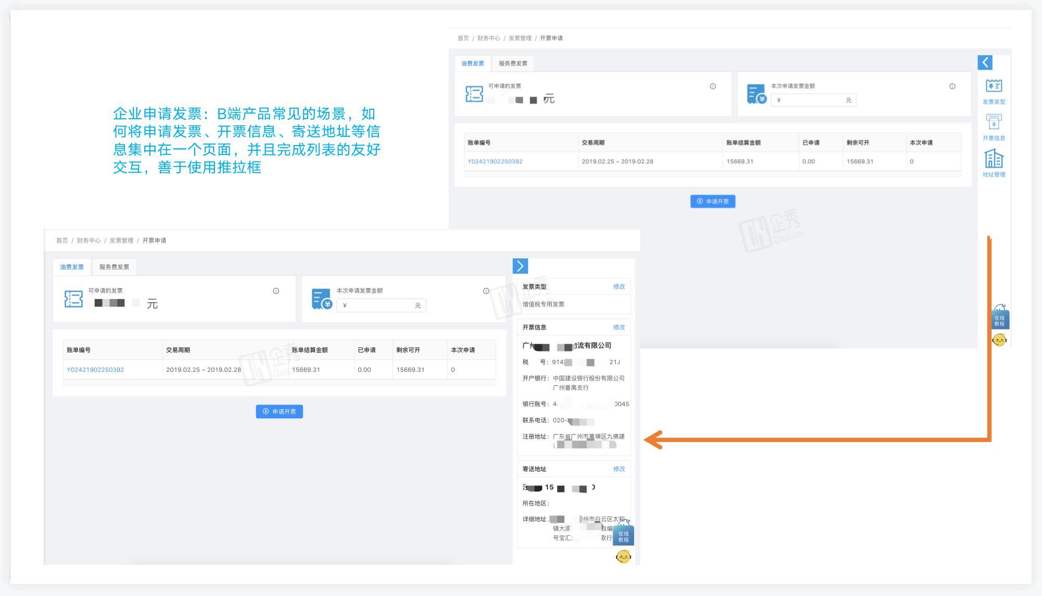
Task: Open 地址管理 icon in right sidebar
Action: pos(994,159)
